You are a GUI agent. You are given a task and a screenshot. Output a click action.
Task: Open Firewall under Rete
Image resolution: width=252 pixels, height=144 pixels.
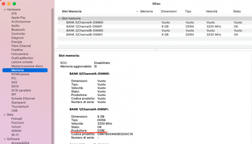pyautogui.click(x=17, y=119)
